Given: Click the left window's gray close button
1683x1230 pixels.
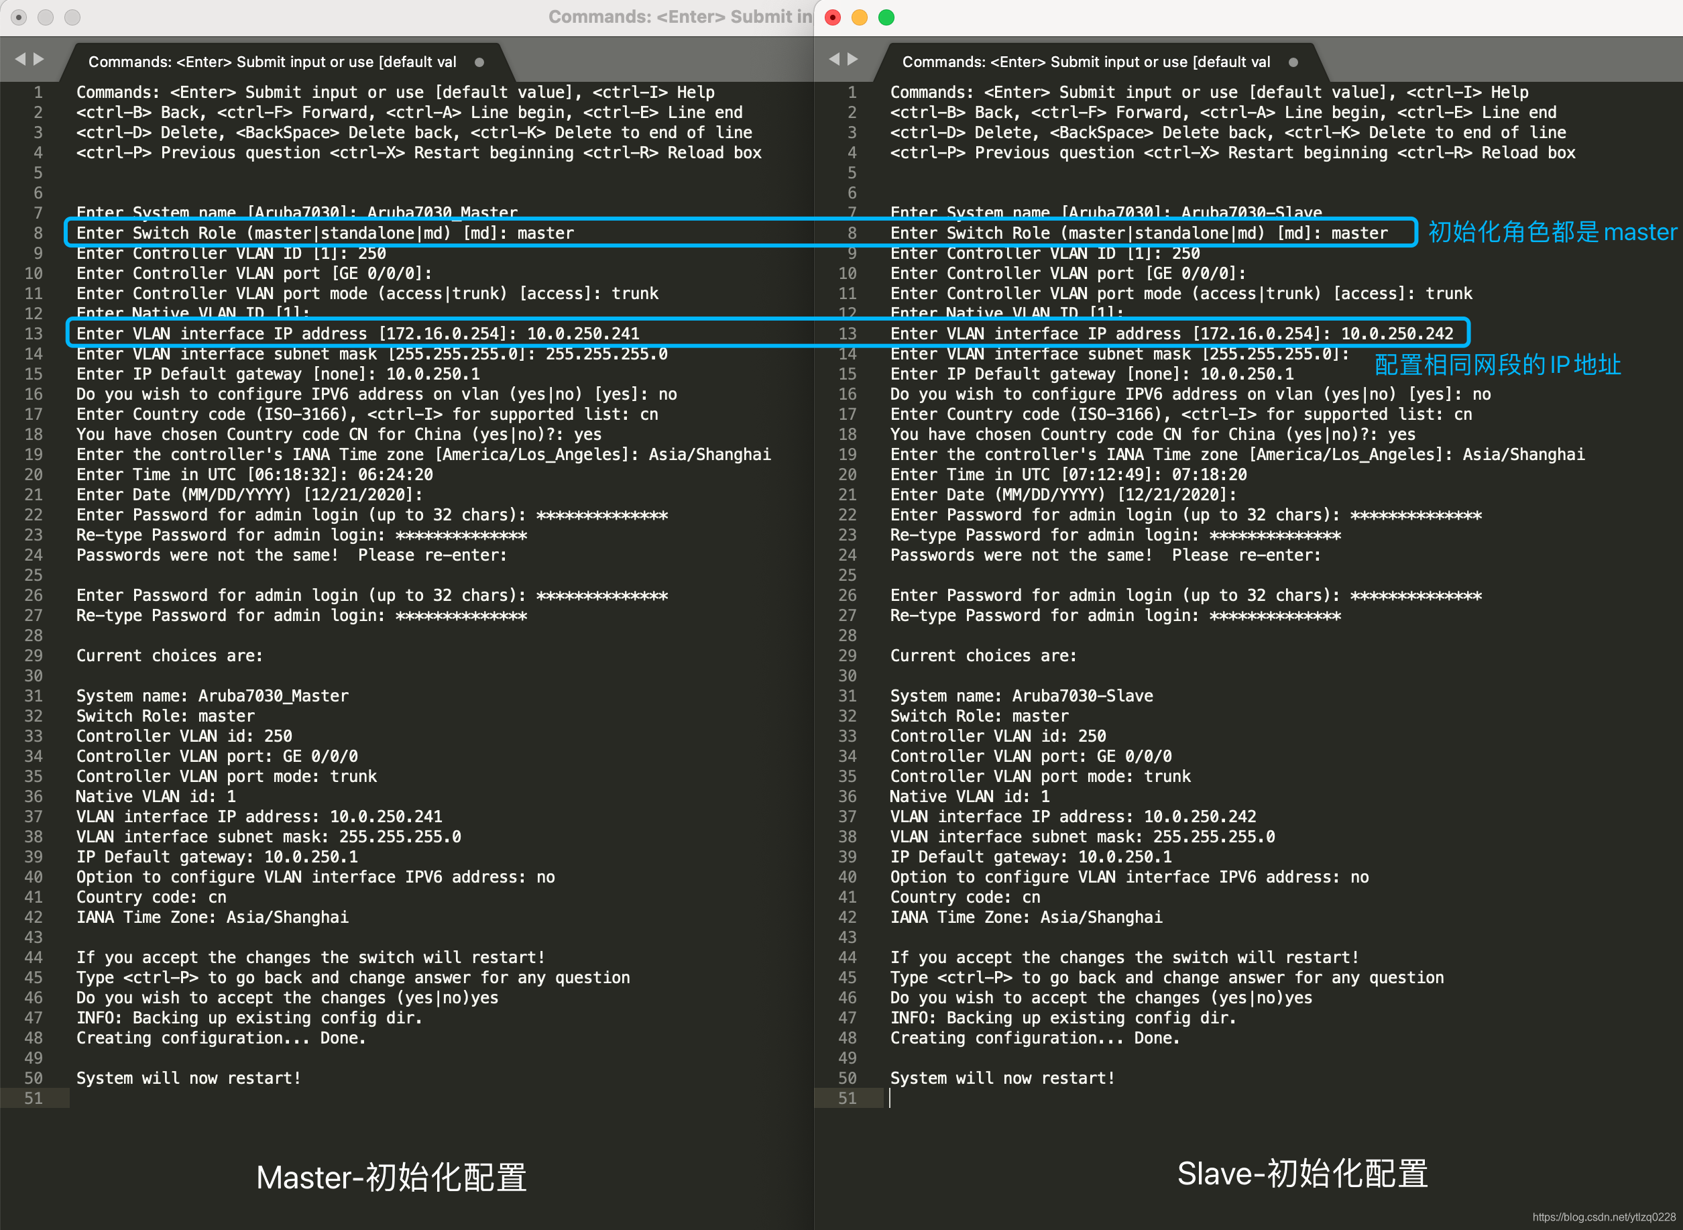Looking at the screenshot, I should pos(19,17).
